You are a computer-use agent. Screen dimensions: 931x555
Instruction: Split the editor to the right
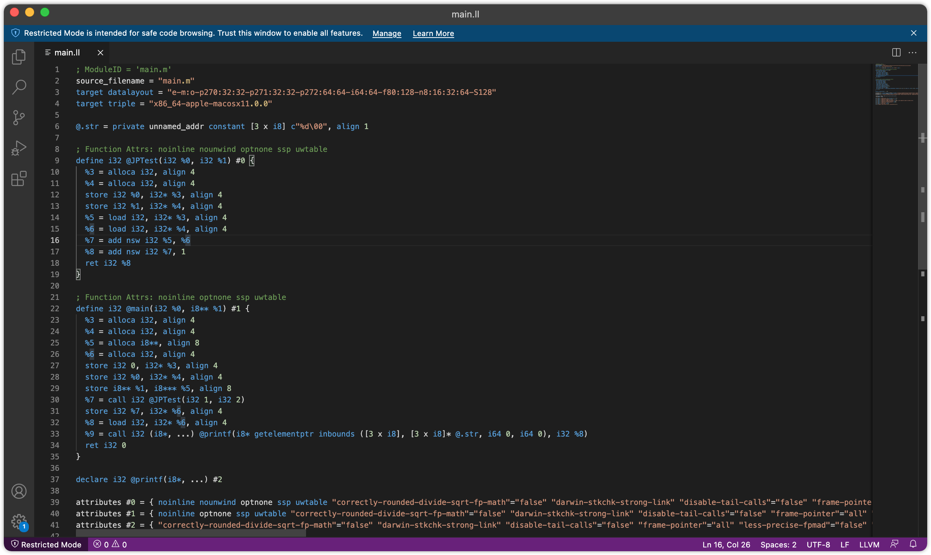(x=896, y=52)
